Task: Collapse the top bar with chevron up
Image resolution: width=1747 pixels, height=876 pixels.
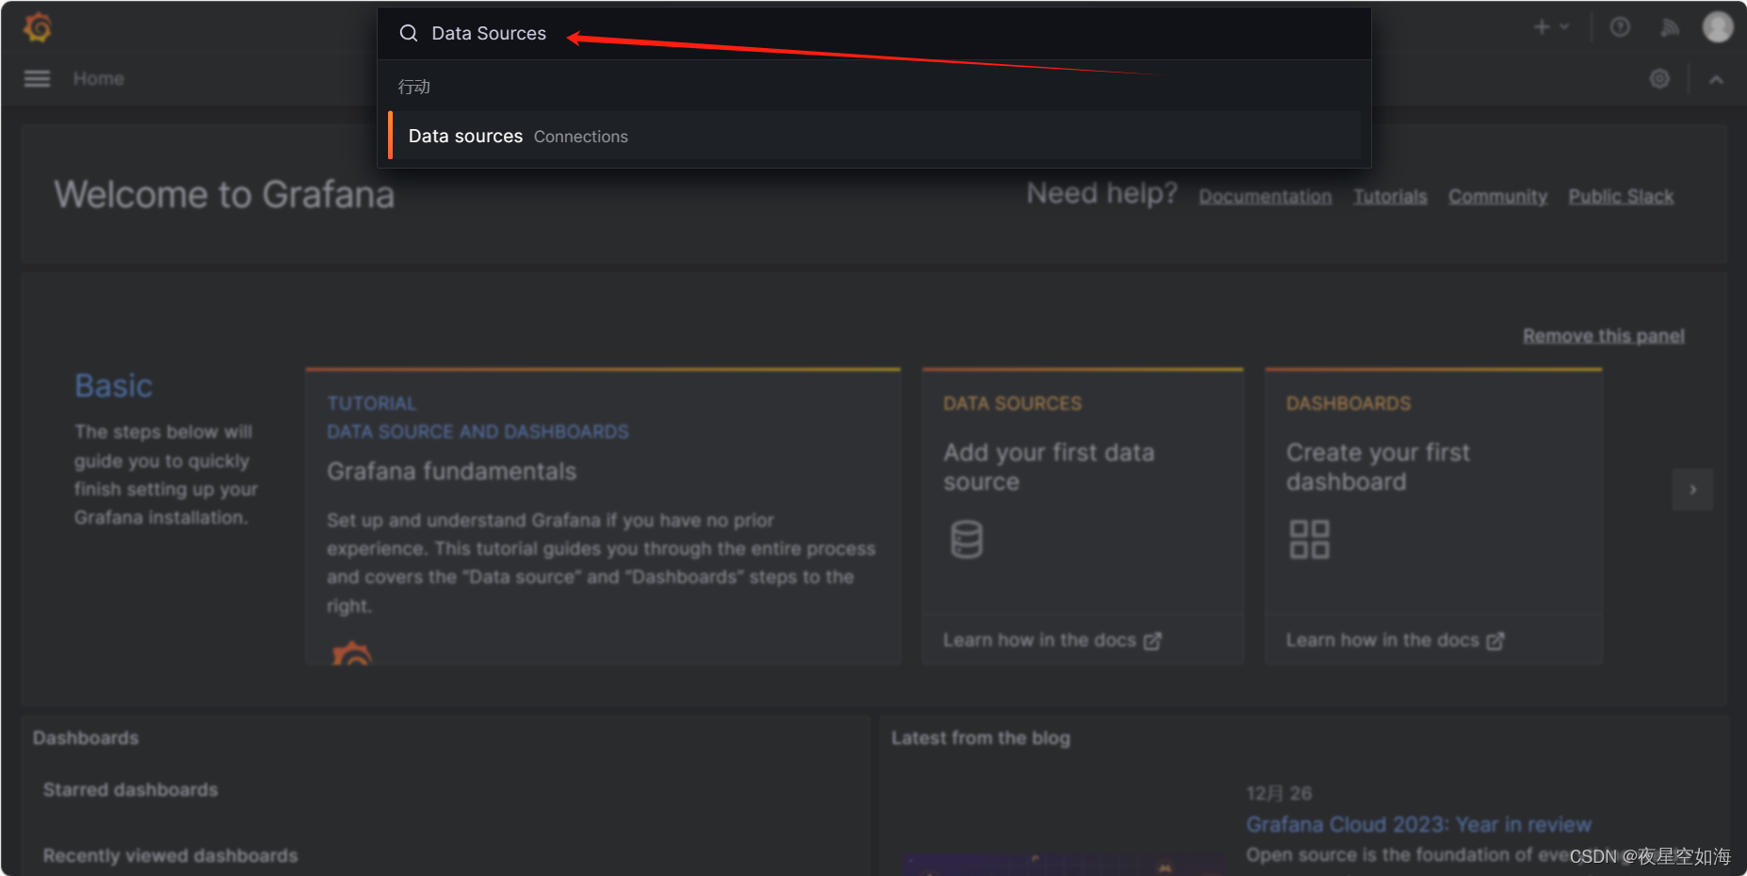Action: tap(1716, 80)
